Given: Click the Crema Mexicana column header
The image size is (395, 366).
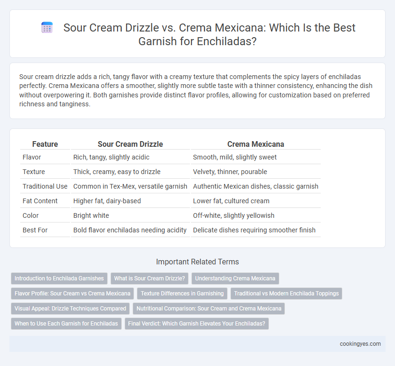Looking at the screenshot, I should [256, 144].
